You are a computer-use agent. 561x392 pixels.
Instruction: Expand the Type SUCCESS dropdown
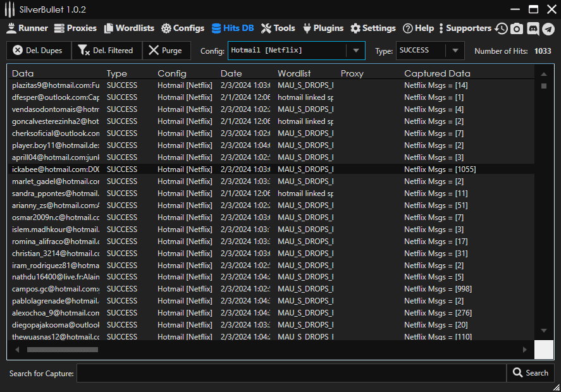coord(455,51)
